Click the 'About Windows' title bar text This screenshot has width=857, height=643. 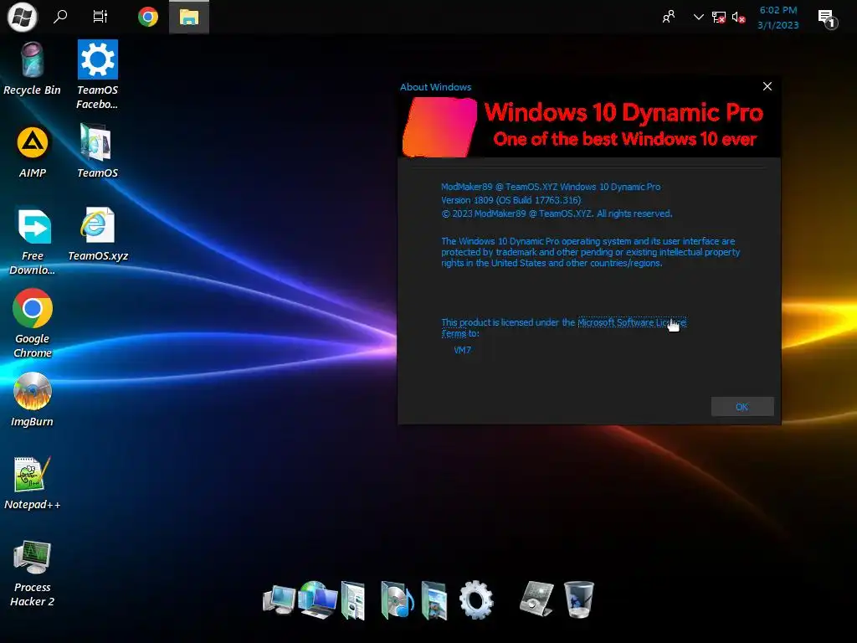(x=435, y=87)
